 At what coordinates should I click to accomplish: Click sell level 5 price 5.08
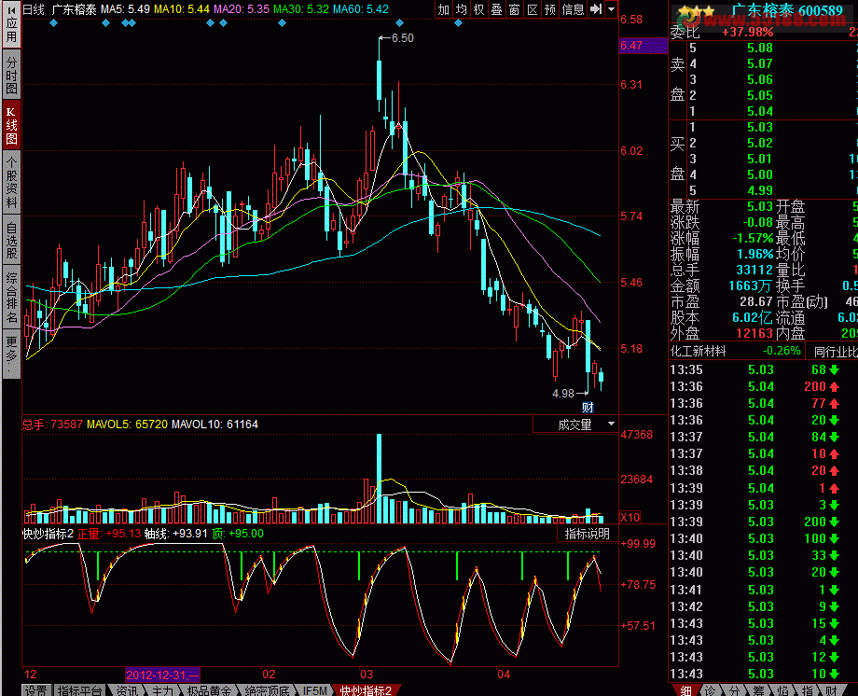(759, 48)
